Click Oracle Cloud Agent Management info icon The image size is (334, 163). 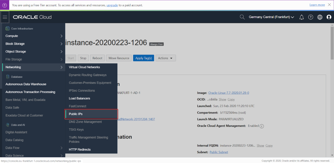coord(262,126)
